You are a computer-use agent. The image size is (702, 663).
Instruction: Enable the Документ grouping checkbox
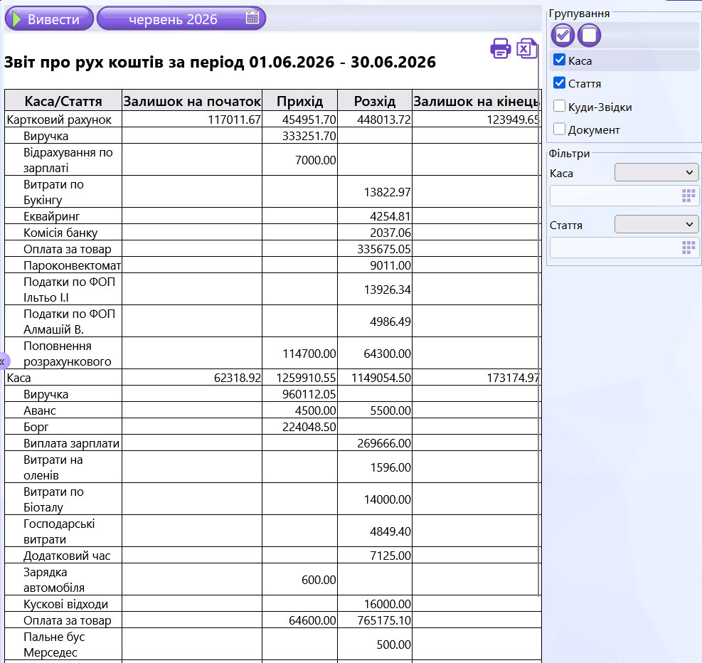coord(559,129)
